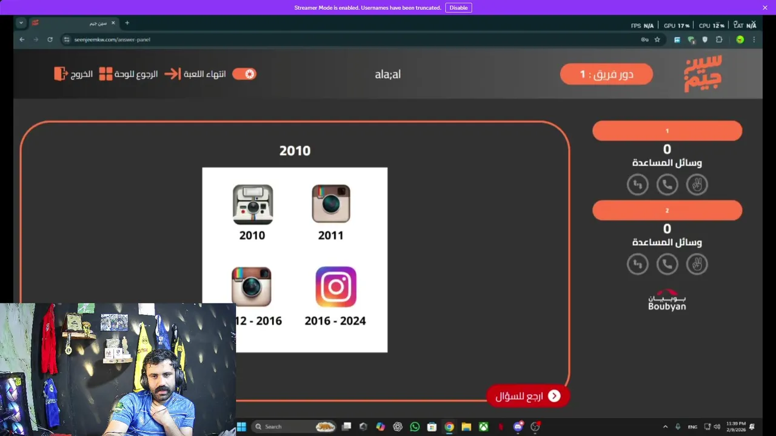Click الرجوع للوحة to return to board
The image size is (776, 436).
click(128, 74)
